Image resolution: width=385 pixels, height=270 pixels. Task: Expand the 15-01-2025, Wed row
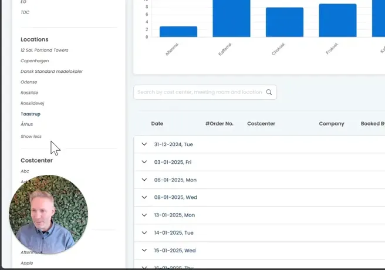(x=144, y=250)
